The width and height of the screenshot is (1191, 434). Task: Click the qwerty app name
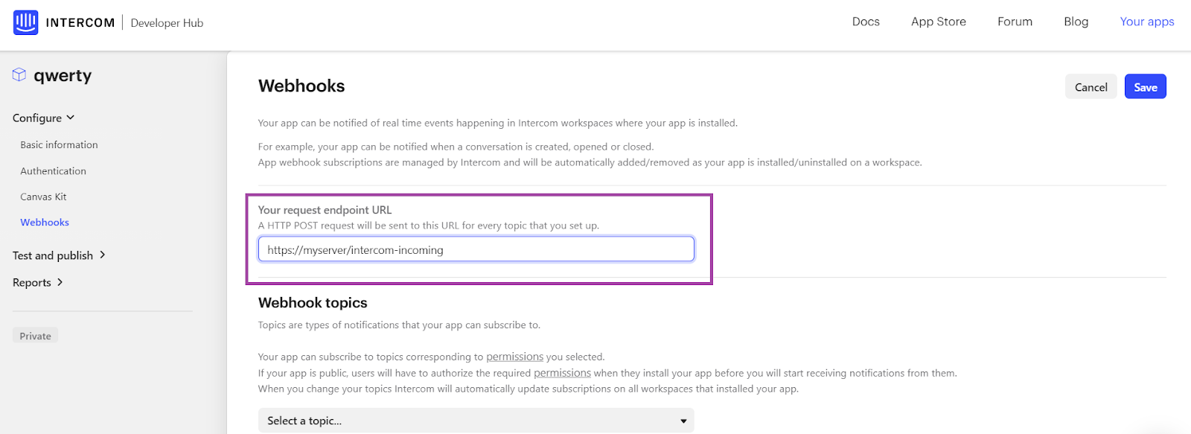point(63,75)
